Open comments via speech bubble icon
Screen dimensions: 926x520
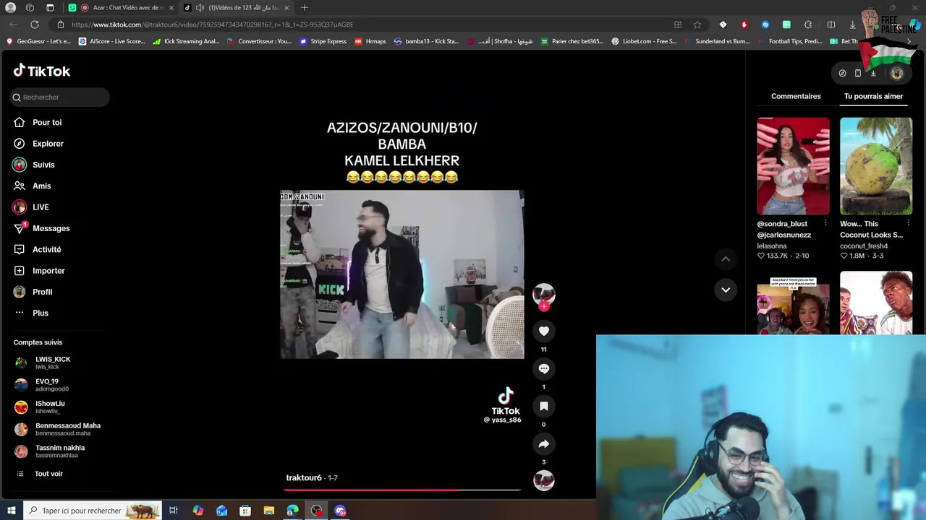pyautogui.click(x=544, y=368)
